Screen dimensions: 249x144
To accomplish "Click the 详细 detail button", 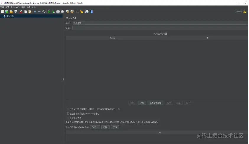I will 132,103.
